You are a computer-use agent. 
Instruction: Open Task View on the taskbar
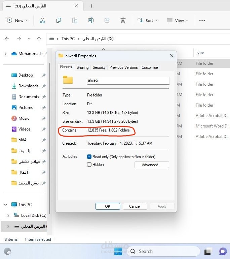tap(208, 251)
